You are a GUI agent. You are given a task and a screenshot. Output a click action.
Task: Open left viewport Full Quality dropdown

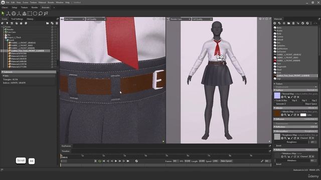pos(95,19)
